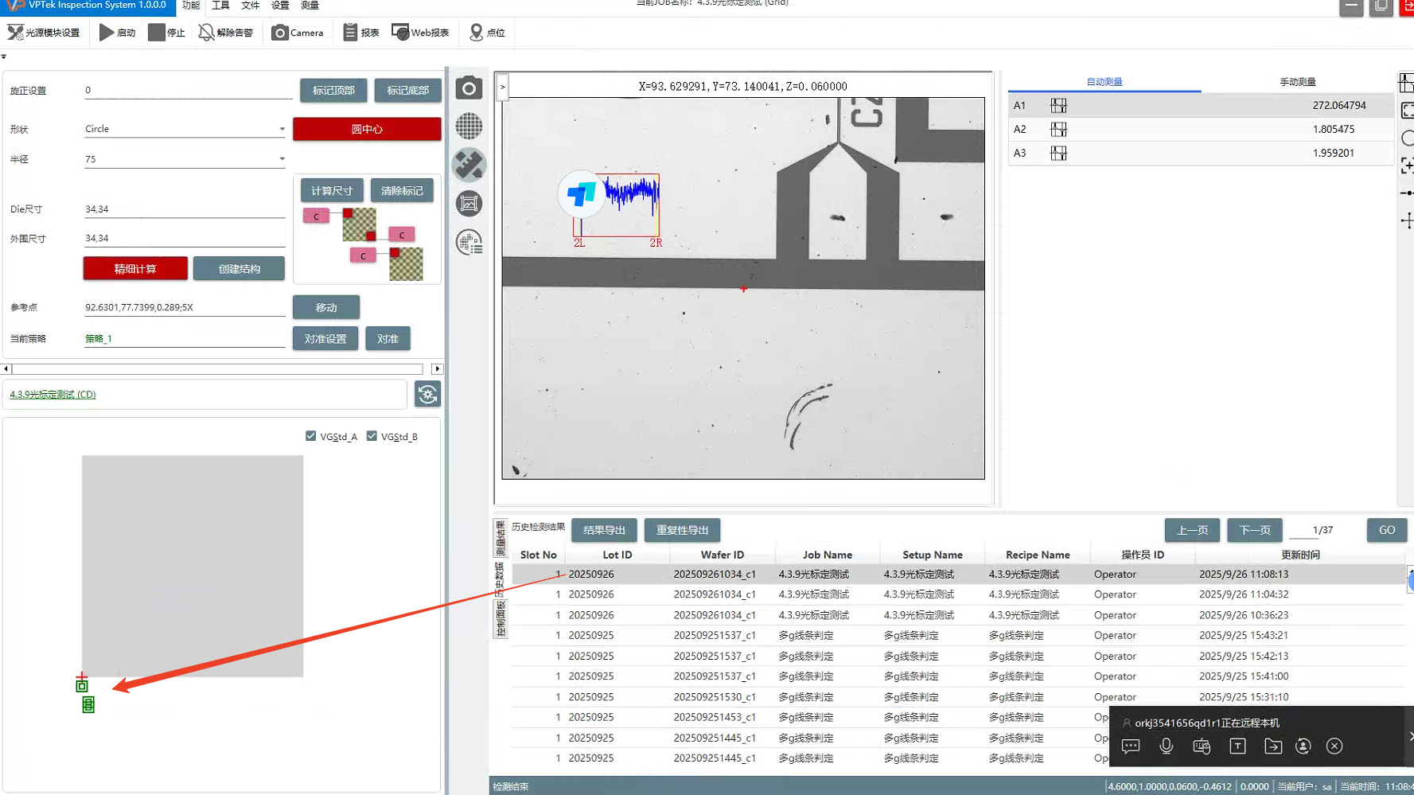Image resolution: width=1414 pixels, height=795 pixels.
Task: Click the refresh gear icon beside the job name
Action: pyautogui.click(x=427, y=394)
